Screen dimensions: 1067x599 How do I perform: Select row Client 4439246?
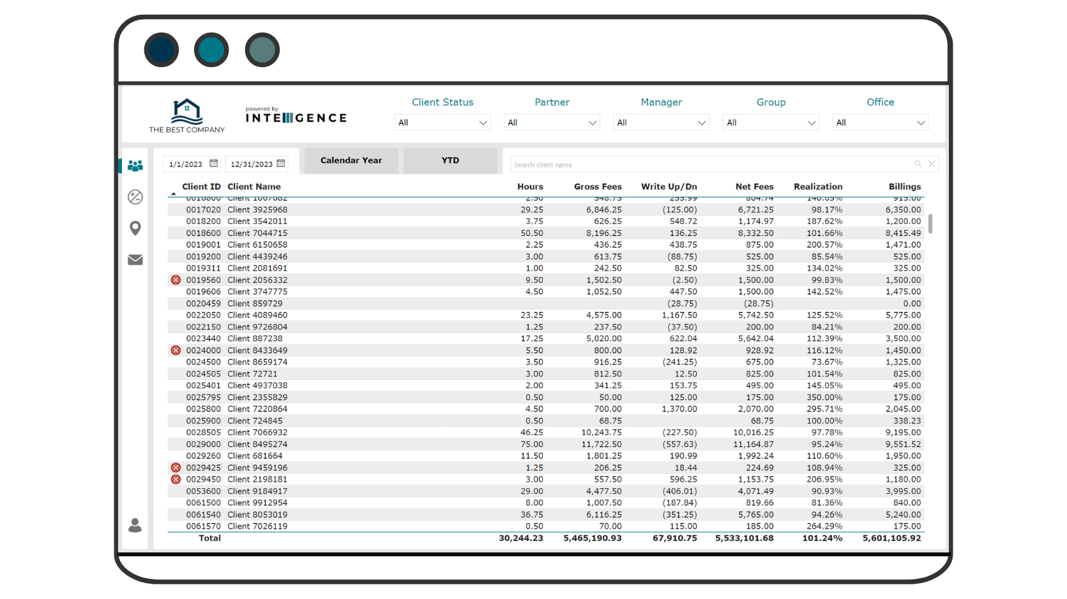[546, 256]
